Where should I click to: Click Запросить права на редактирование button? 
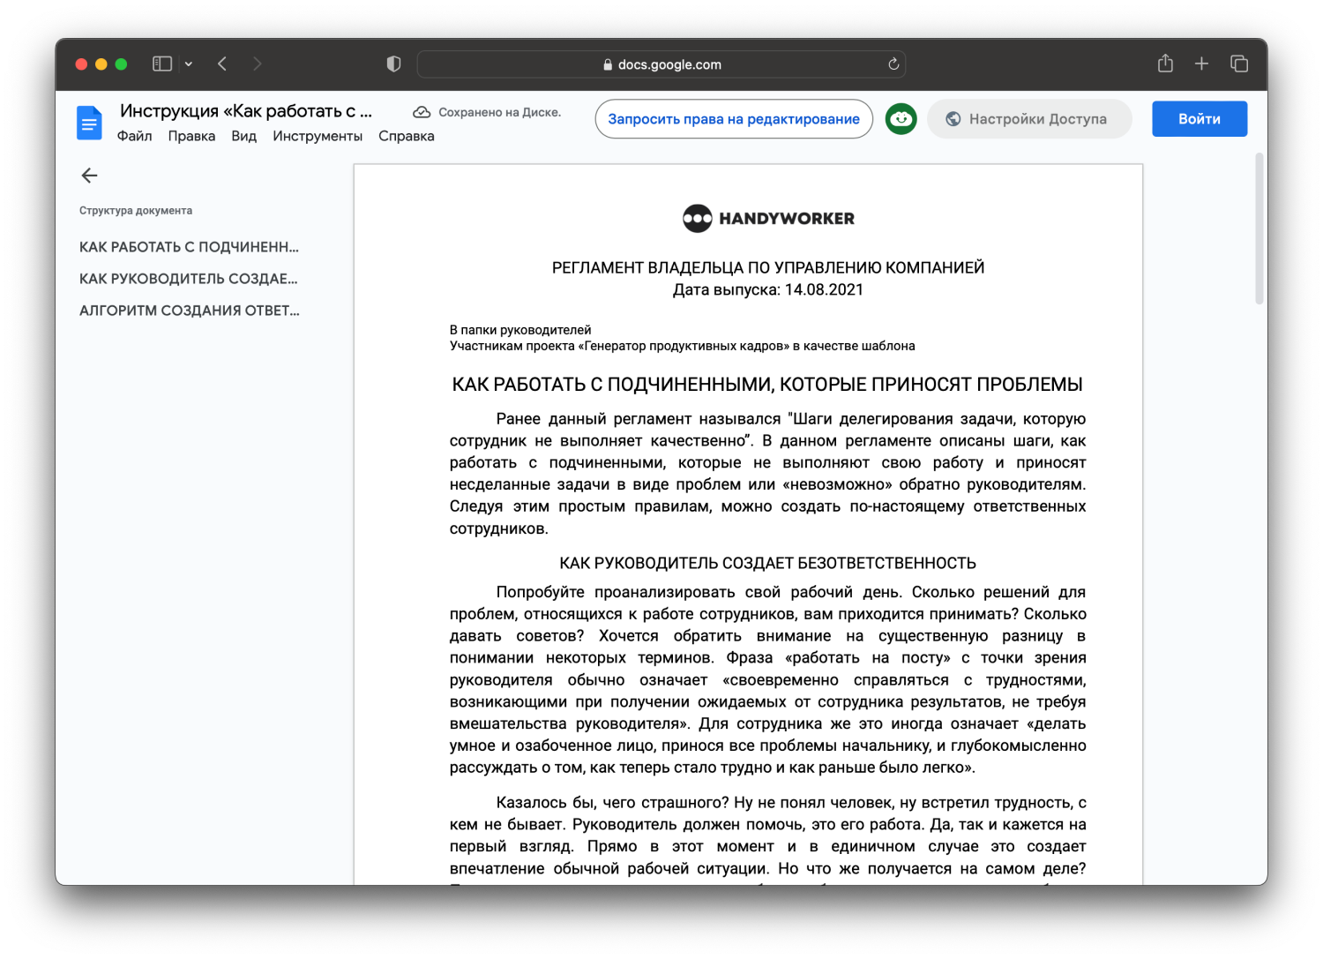[x=734, y=119]
